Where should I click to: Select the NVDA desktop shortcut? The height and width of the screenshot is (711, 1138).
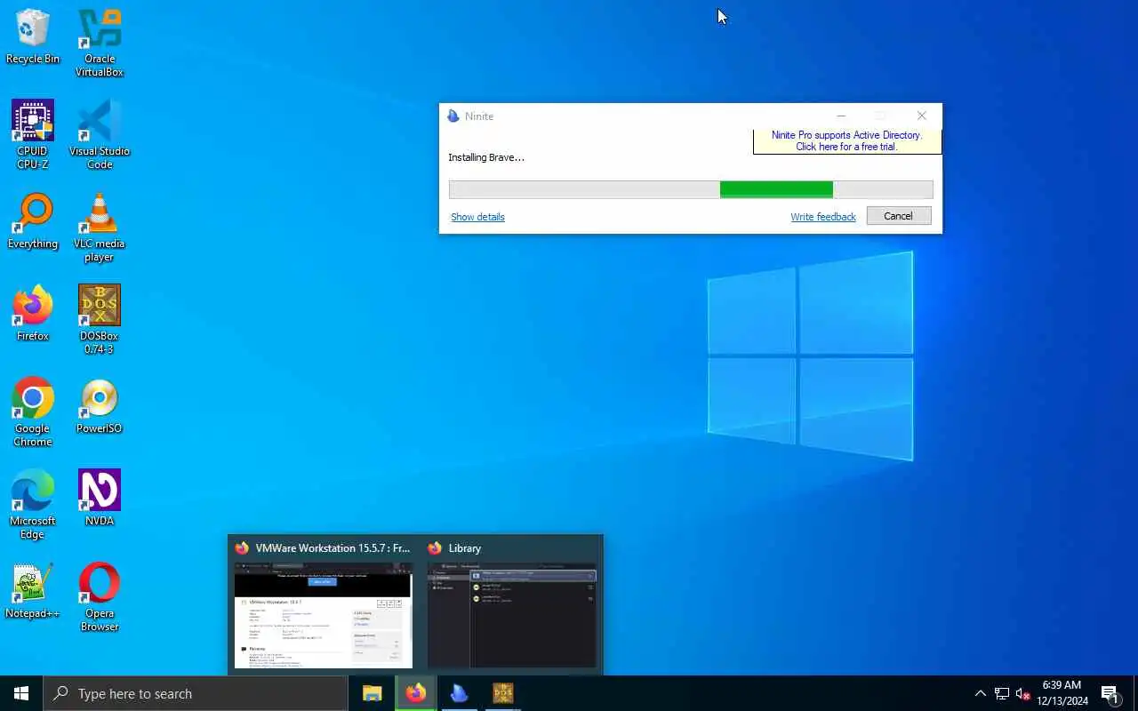click(x=100, y=499)
